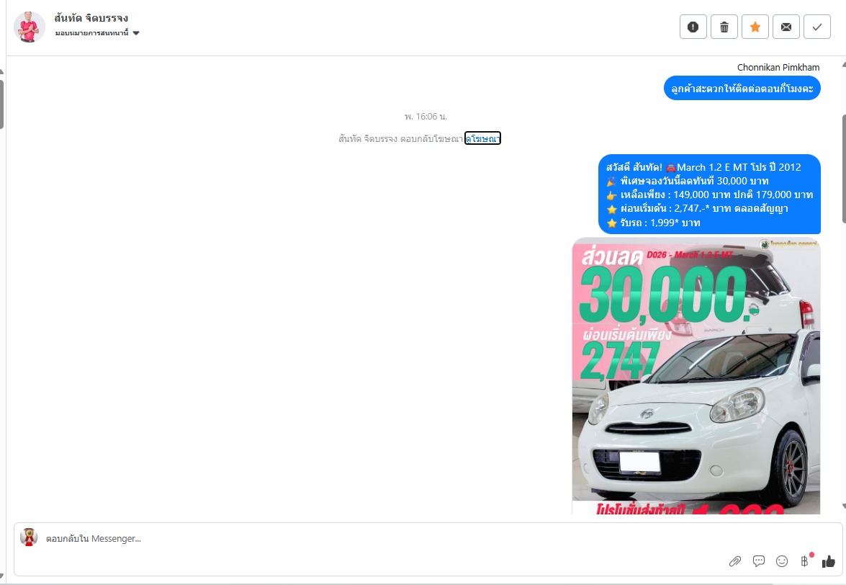Click the conversation scrollbar thumb
Image resolution: width=846 pixels, height=585 pixels.
click(843, 169)
